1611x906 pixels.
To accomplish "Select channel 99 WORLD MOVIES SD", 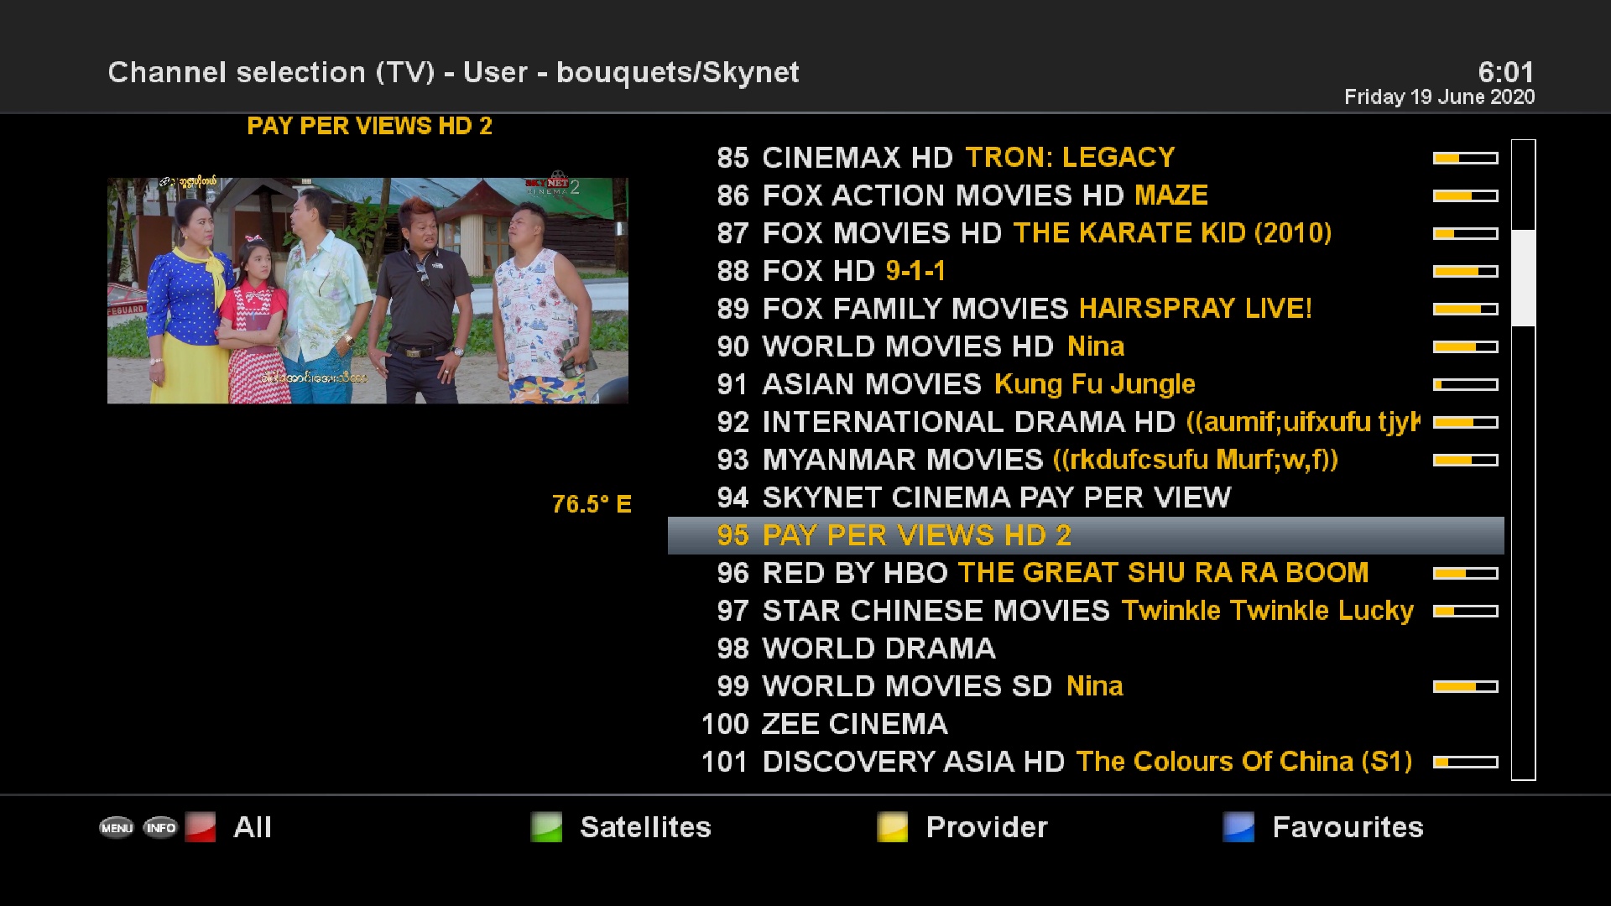I will tap(1086, 686).
